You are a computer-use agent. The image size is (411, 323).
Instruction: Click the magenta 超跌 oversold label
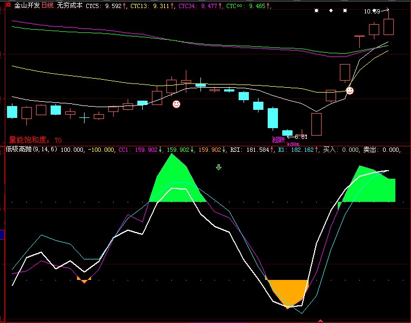[278, 139]
